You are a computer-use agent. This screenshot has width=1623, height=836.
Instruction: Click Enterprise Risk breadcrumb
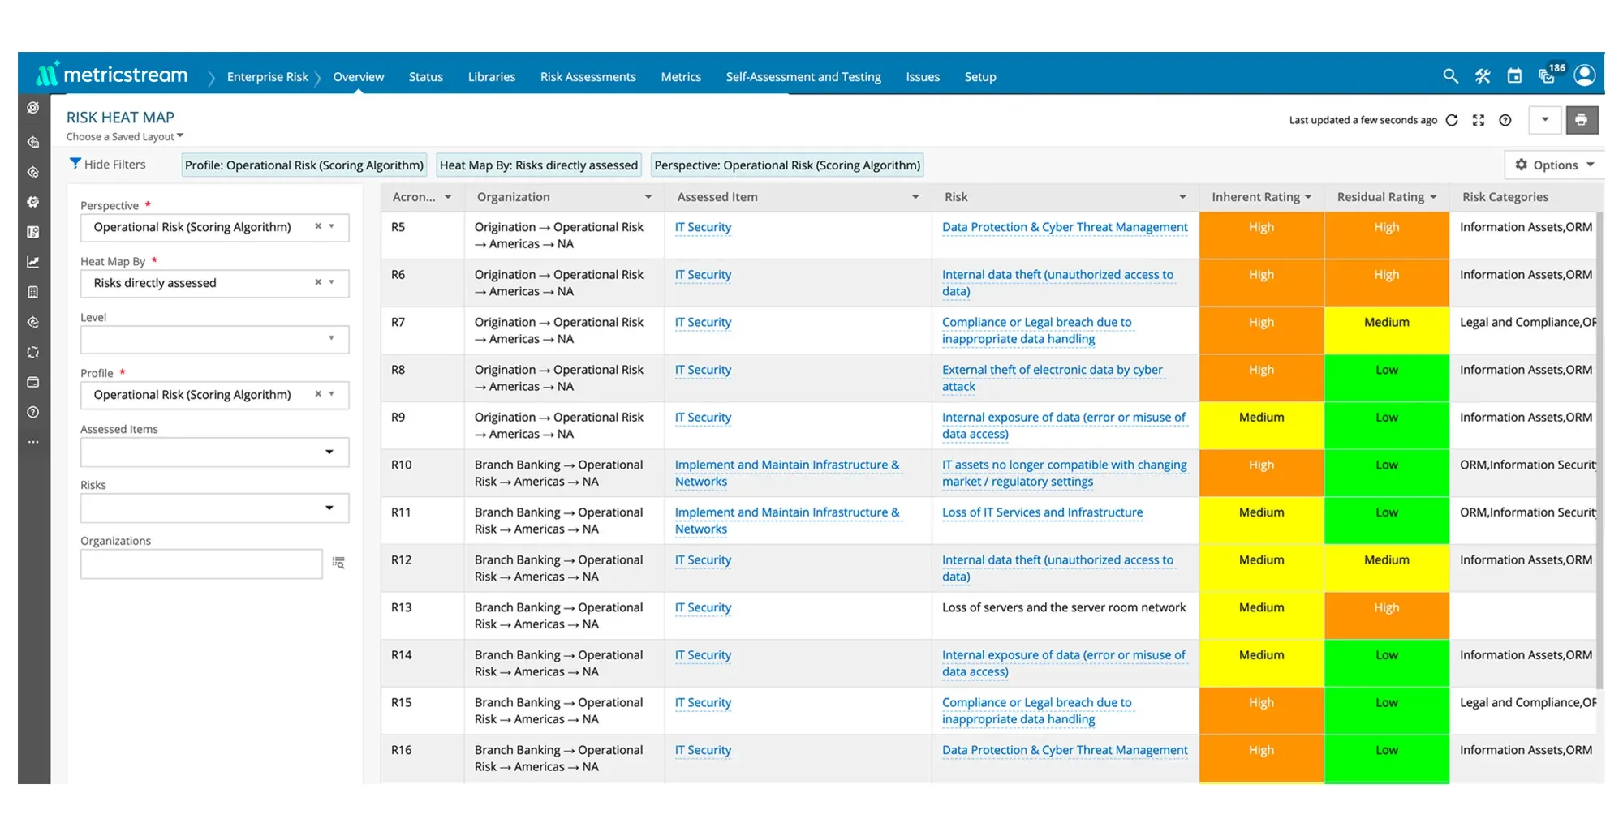[x=268, y=77]
